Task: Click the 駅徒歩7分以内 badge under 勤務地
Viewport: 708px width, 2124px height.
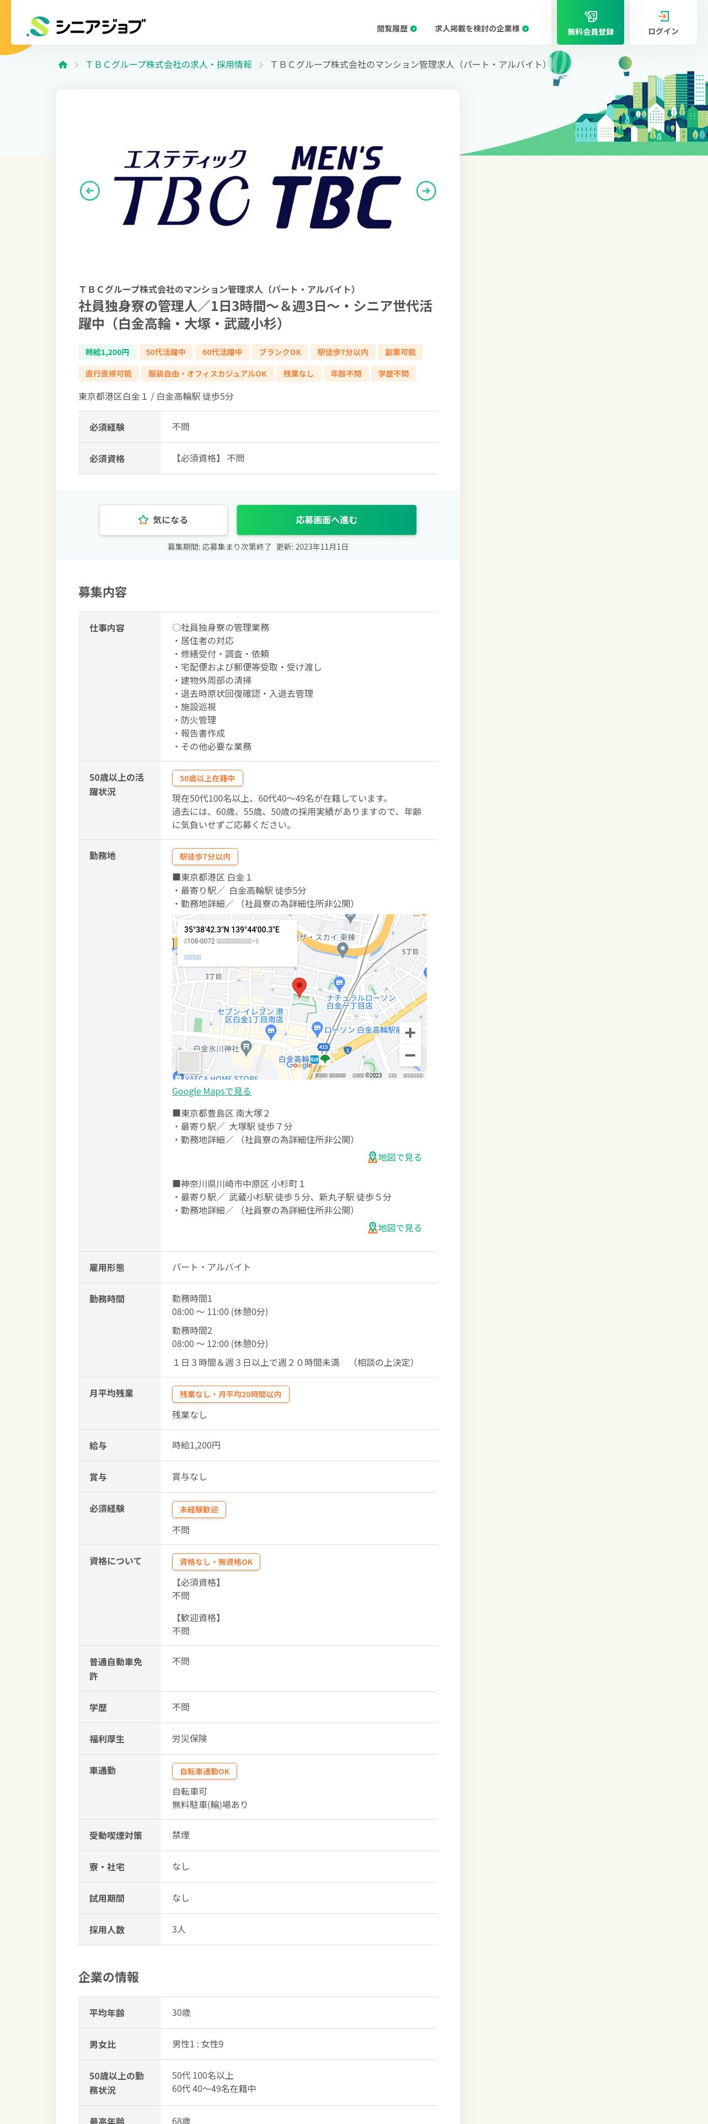Action: 205,857
